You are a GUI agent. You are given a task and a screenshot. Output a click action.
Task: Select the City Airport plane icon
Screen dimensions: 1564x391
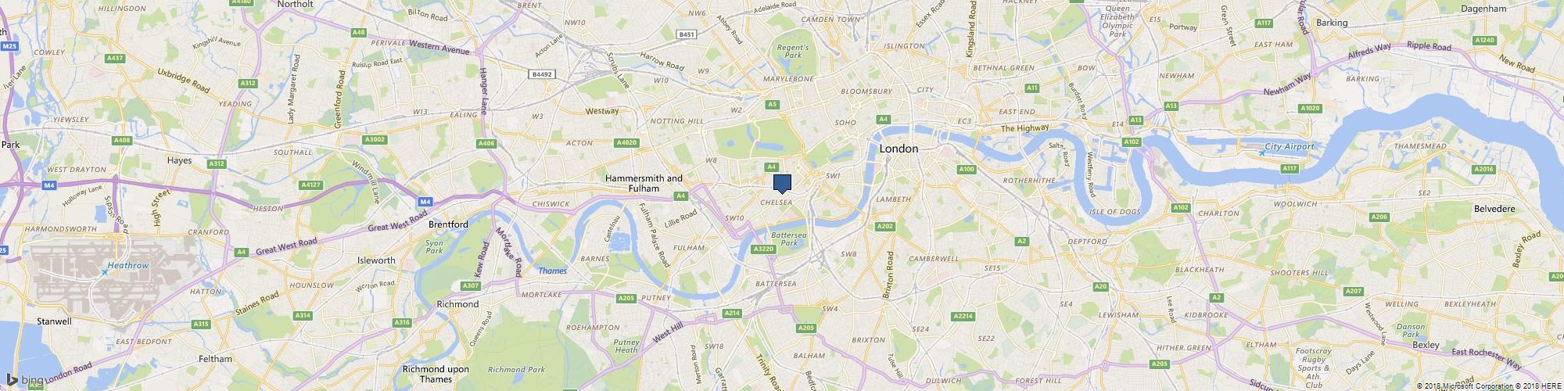pyautogui.click(x=1261, y=152)
